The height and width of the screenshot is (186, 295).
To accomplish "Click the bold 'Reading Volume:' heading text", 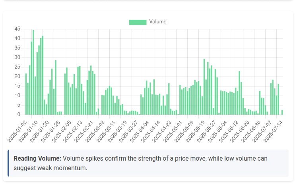I will pyautogui.click(x=37, y=159).
